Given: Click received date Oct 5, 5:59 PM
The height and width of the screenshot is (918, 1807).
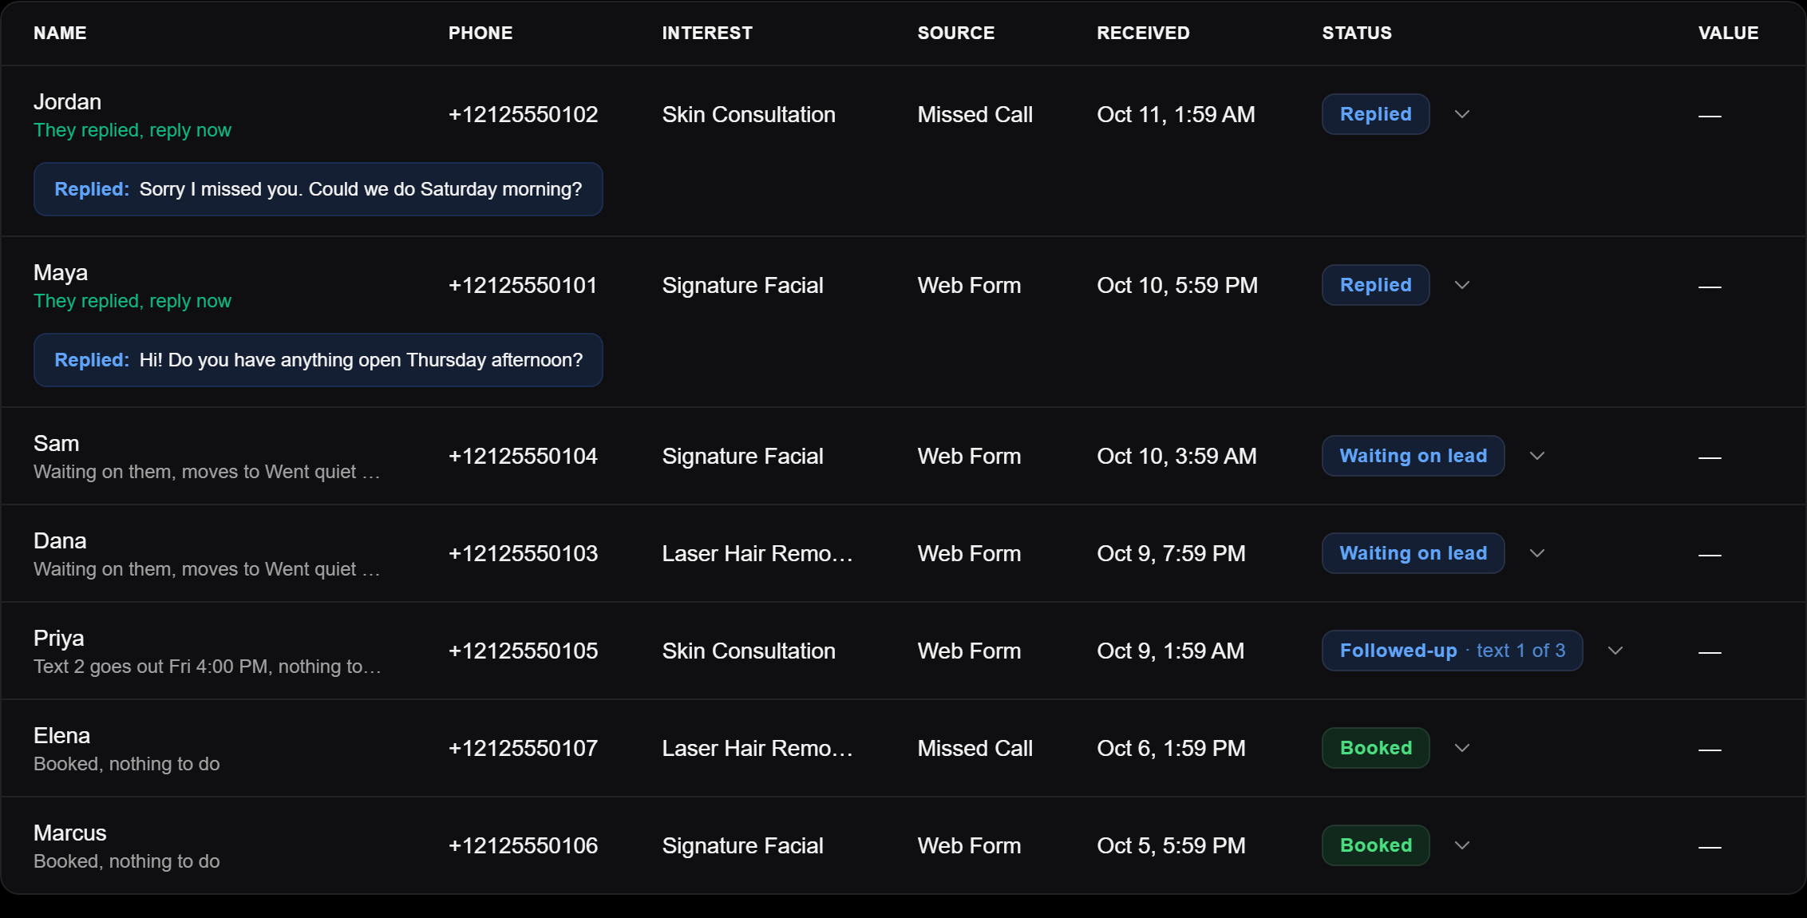Looking at the screenshot, I should 1171,845.
